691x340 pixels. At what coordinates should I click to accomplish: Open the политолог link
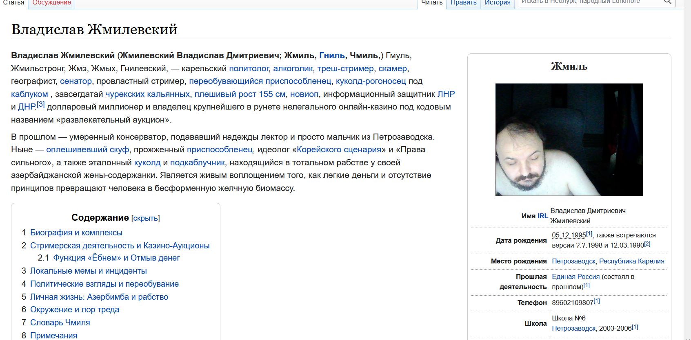pyautogui.click(x=249, y=68)
